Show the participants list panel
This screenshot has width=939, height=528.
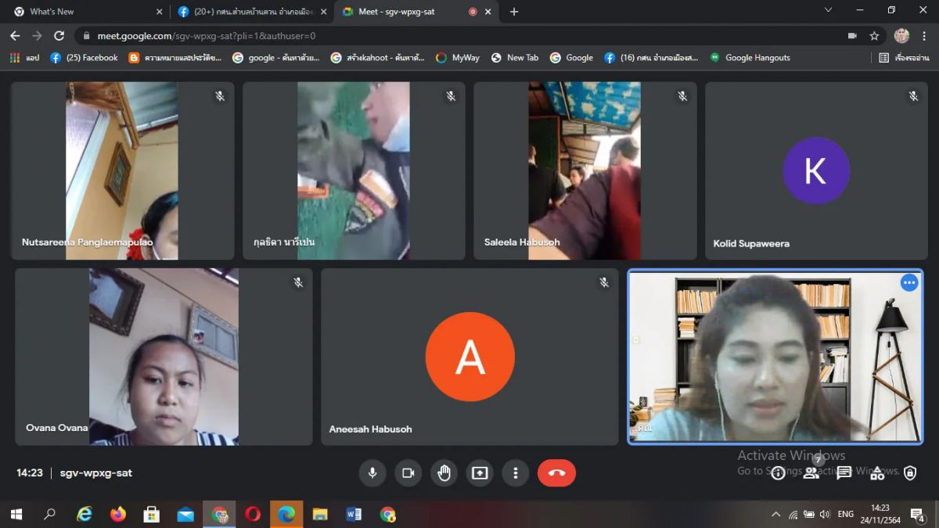pyautogui.click(x=811, y=473)
